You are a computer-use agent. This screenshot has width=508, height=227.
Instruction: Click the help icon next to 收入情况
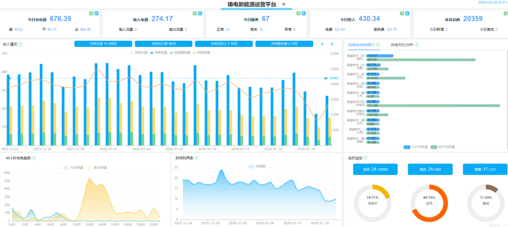[20, 44]
